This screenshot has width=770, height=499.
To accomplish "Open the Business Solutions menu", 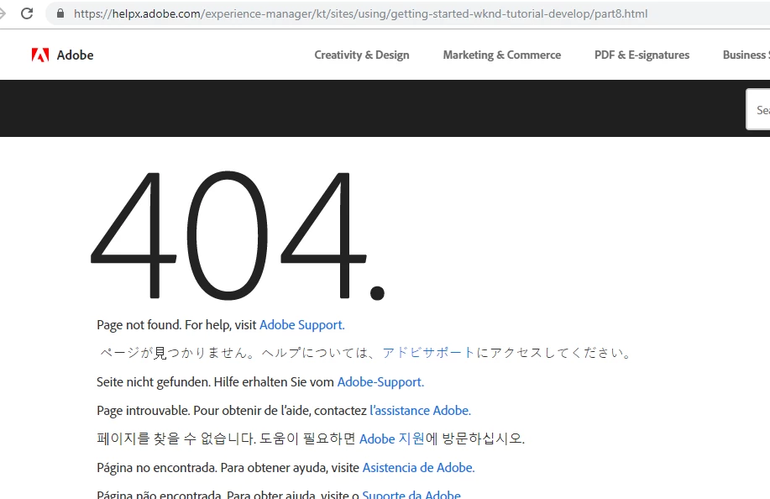I will (x=746, y=55).
